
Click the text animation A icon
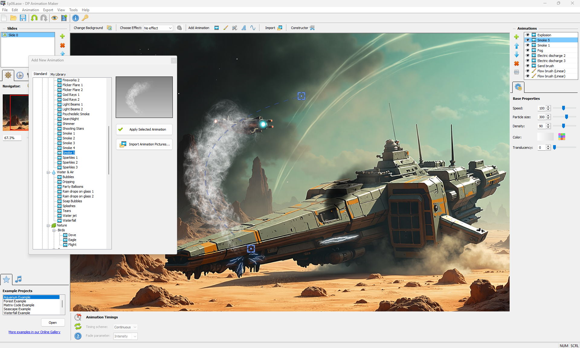click(x=244, y=28)
